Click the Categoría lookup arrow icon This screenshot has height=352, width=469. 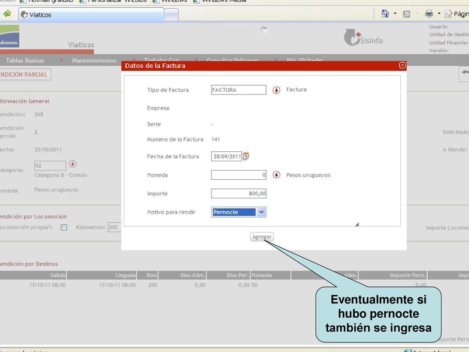[73, 164]
